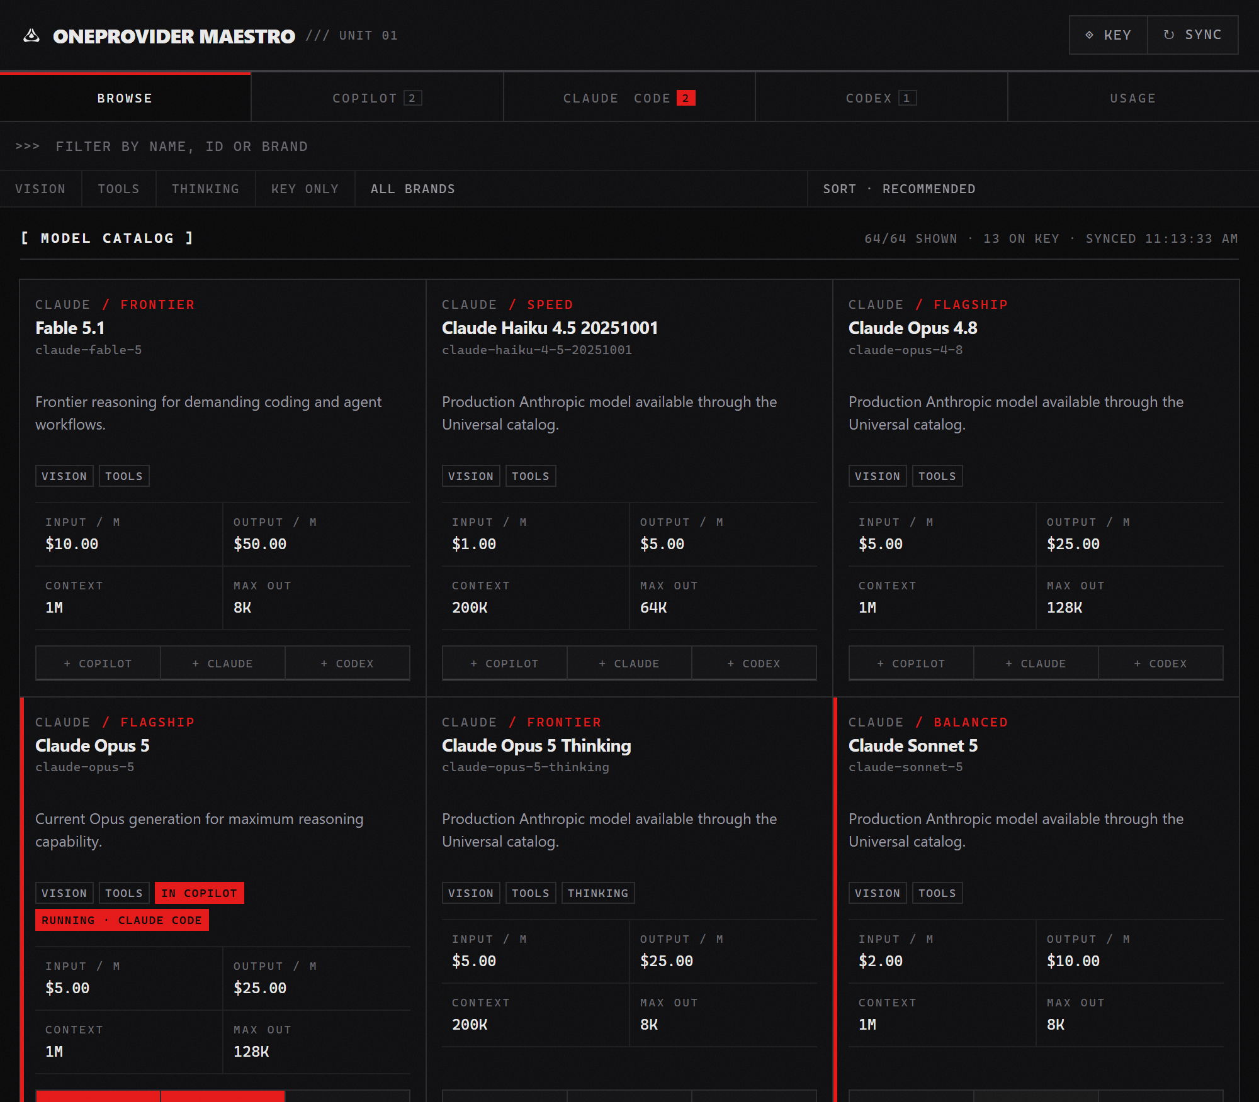Click the SYNCED 11:13:33 AM timestamp
This screenshot has height=1102, width=1259.
(1162, 238)
